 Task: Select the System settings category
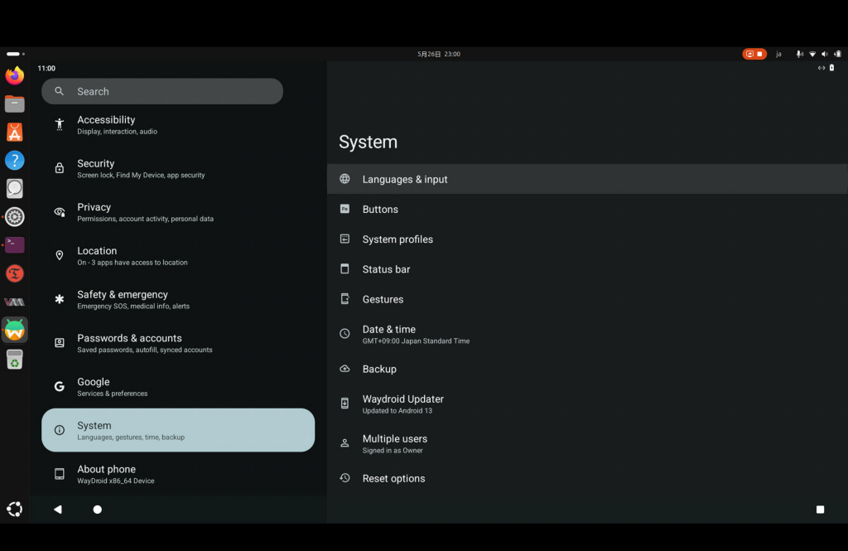178,430
